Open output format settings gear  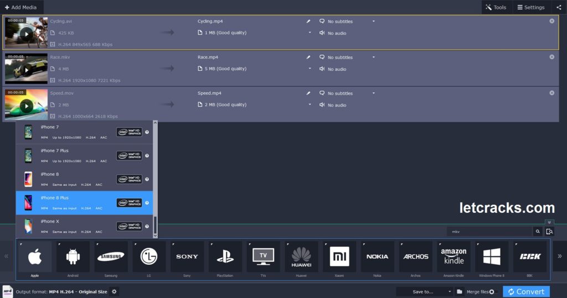[x=114, y=291]
